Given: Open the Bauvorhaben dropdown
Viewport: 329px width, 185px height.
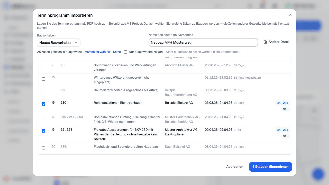Looking at the screenshot, I should tap(59, 43).
